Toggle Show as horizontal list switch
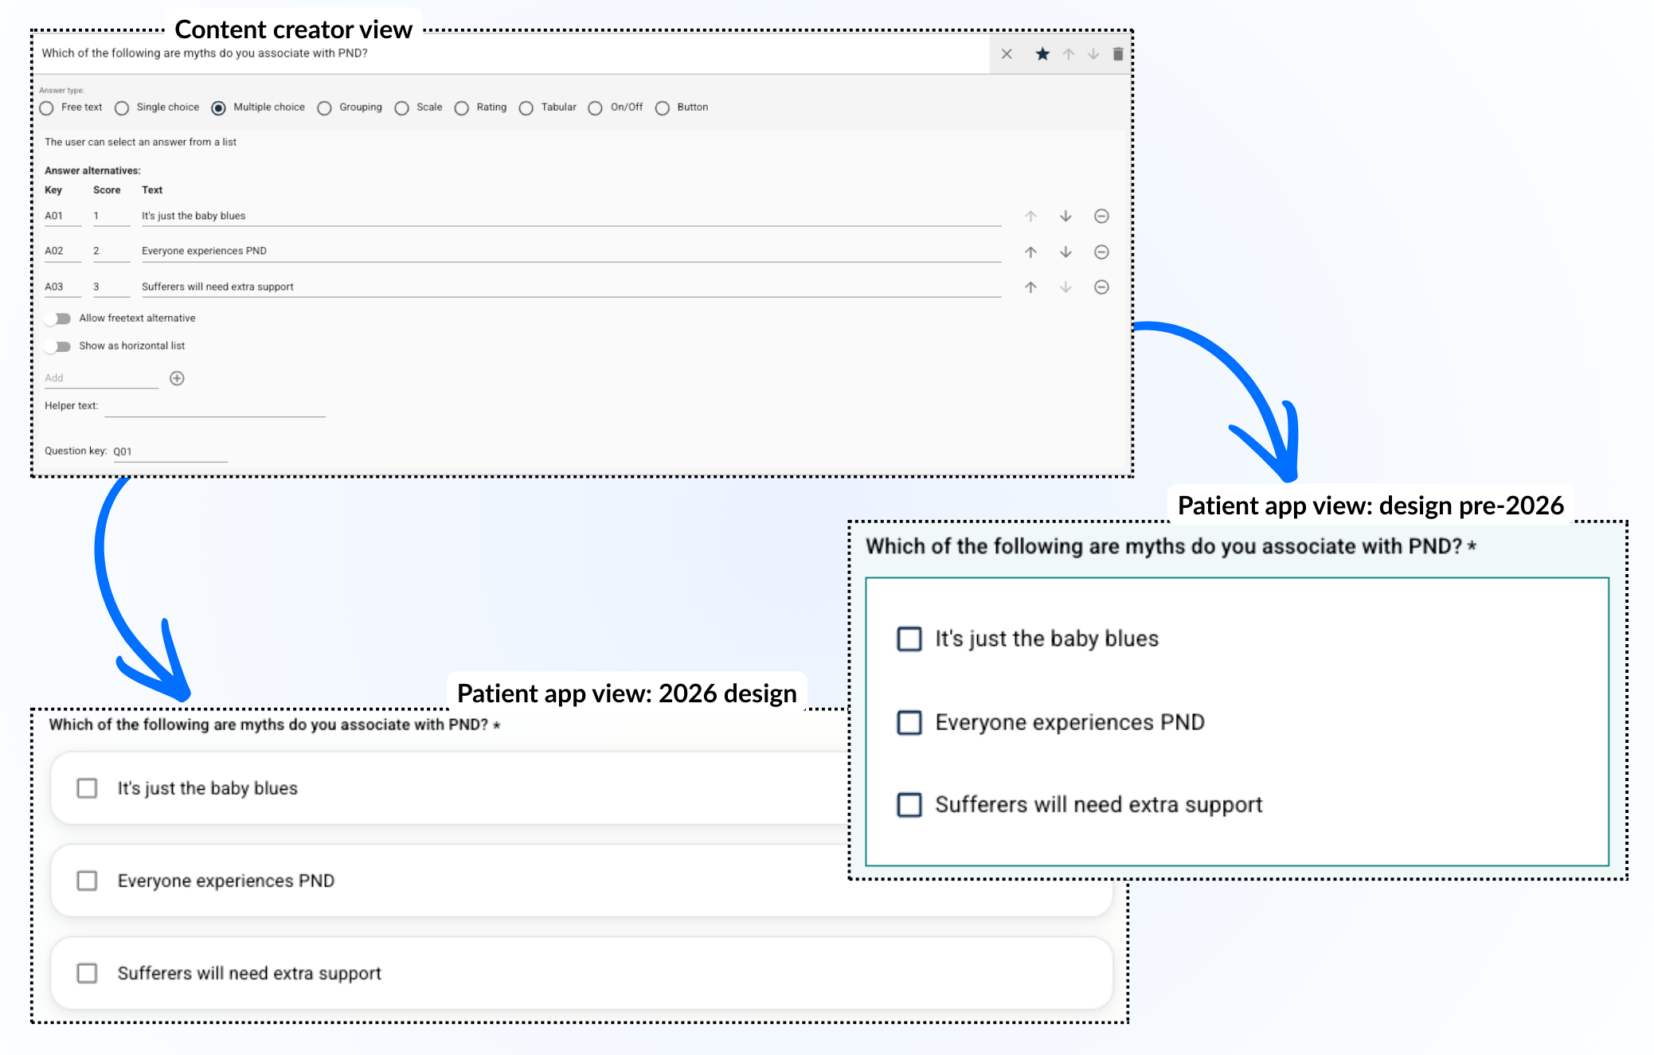The image size is (1654, 1055). [x=58, y=346]
